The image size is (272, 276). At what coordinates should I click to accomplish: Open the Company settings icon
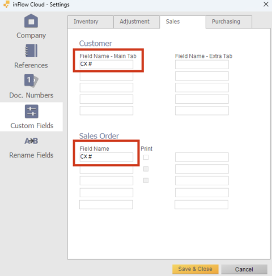pos(31,21)
